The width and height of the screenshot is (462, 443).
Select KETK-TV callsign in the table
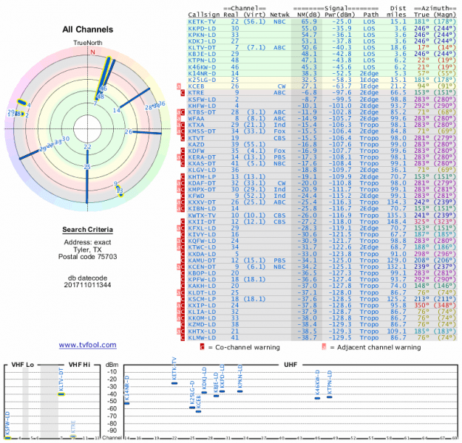pos(202,22)
